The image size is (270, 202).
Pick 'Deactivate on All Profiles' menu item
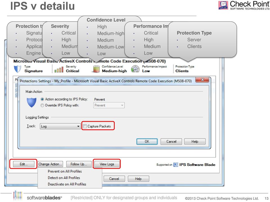coord(67,184)
